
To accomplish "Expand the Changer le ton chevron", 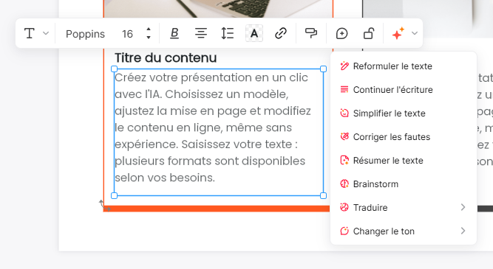I will pyautogui.click(x=463, y=231).
